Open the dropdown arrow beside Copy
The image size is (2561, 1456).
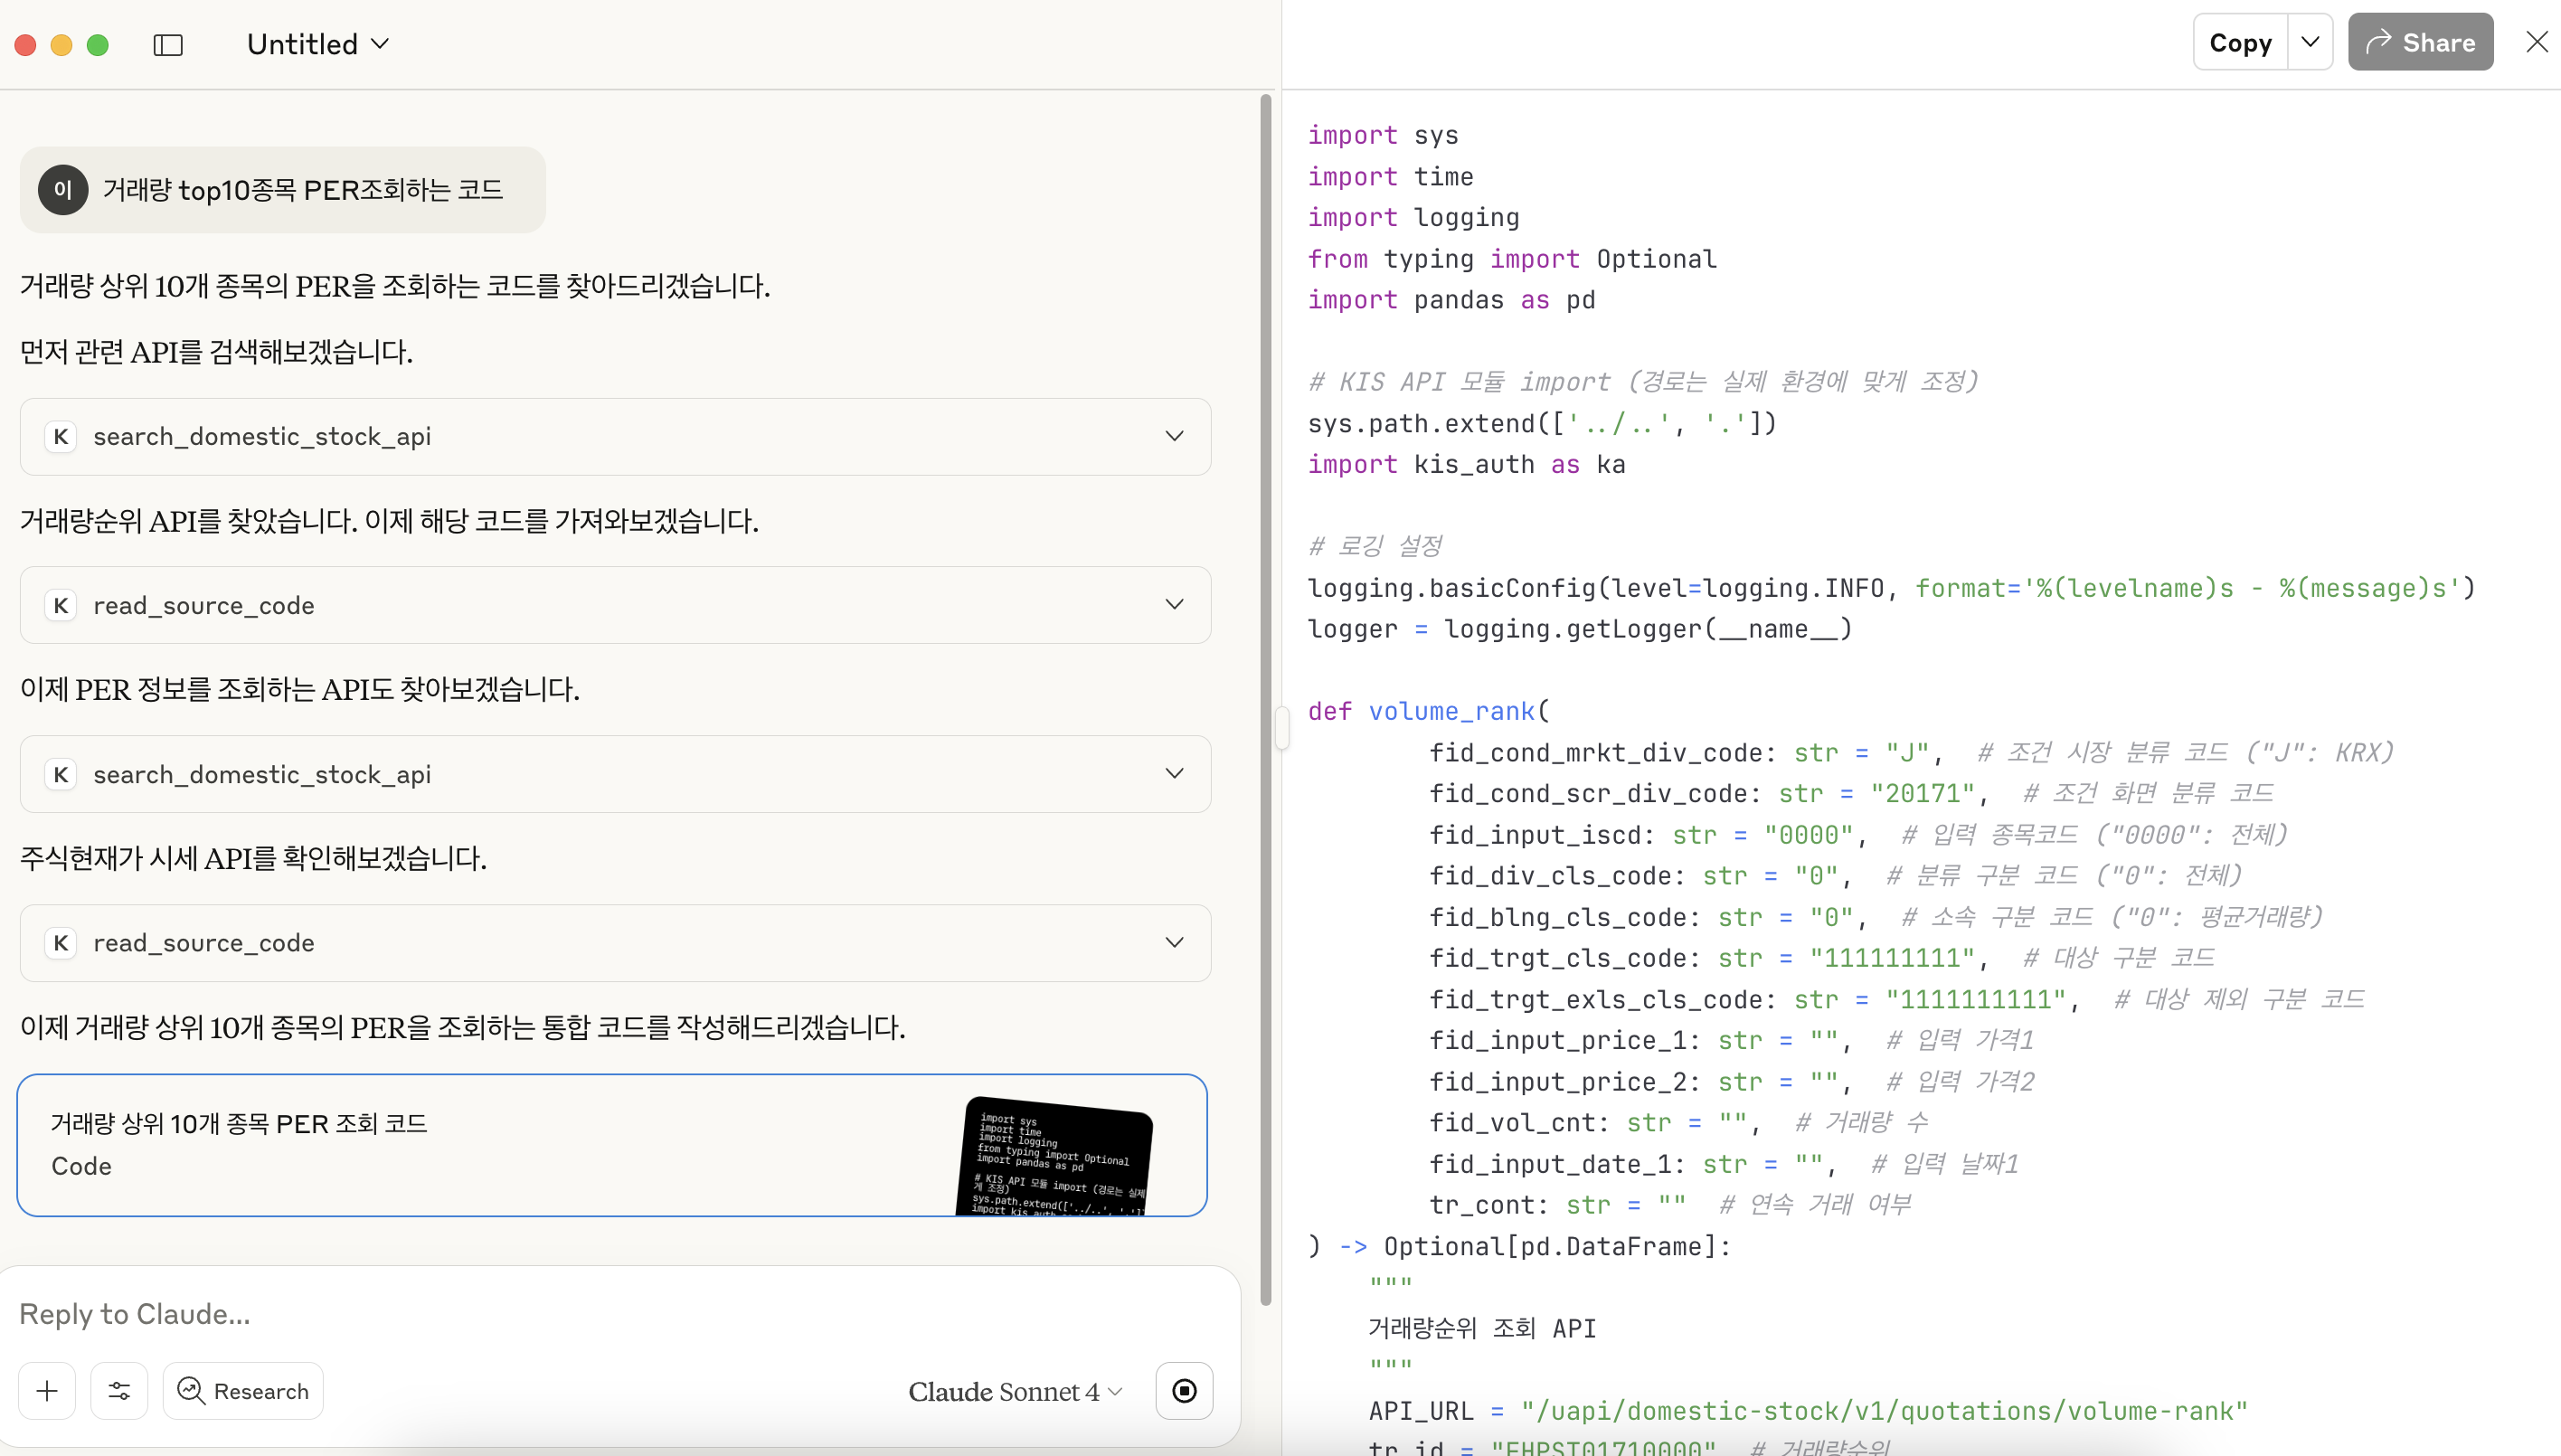click(2310, 42)
